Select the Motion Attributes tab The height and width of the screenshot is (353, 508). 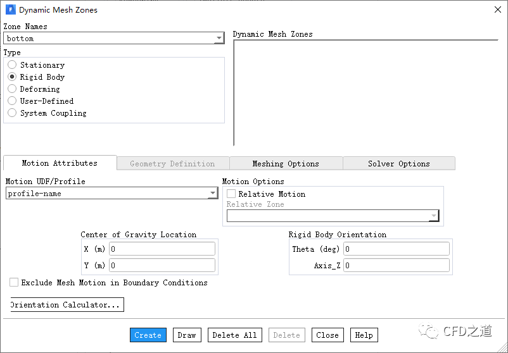point(60,163)
